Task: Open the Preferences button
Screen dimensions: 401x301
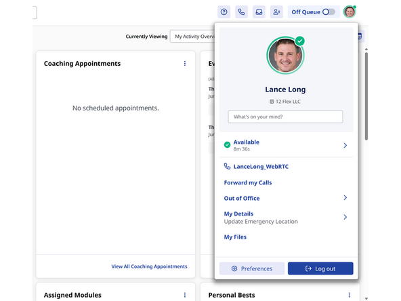Action: [x=252, y=268]
